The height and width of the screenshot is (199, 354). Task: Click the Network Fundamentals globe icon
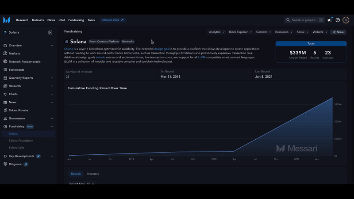[5, 61]
